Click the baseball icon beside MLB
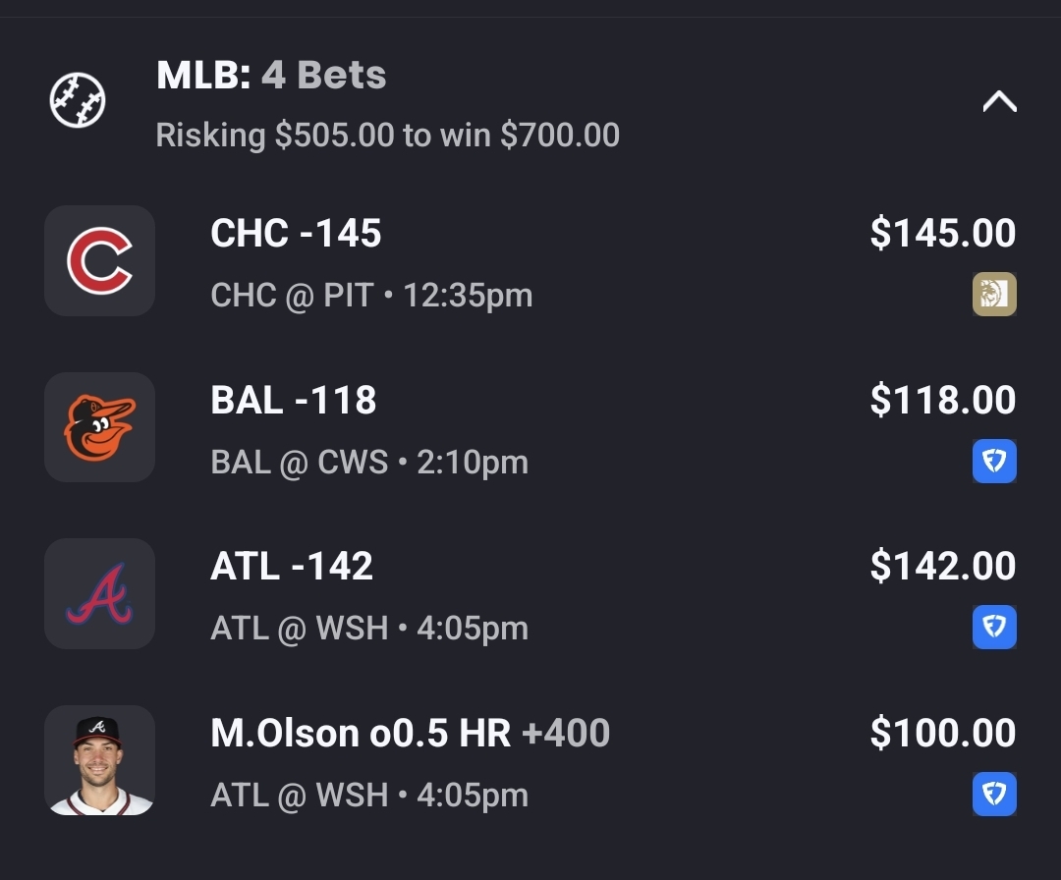Image resolution: width=1061 pixels, height=880 pixels. point(78,101)
